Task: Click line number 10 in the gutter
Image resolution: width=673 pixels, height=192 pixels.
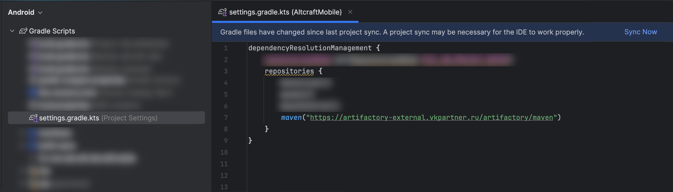Action: (x=224, y=152)
